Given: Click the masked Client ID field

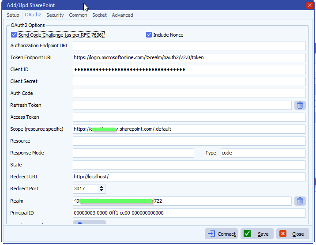Looking at the screenshot, I should click(189, 70).
